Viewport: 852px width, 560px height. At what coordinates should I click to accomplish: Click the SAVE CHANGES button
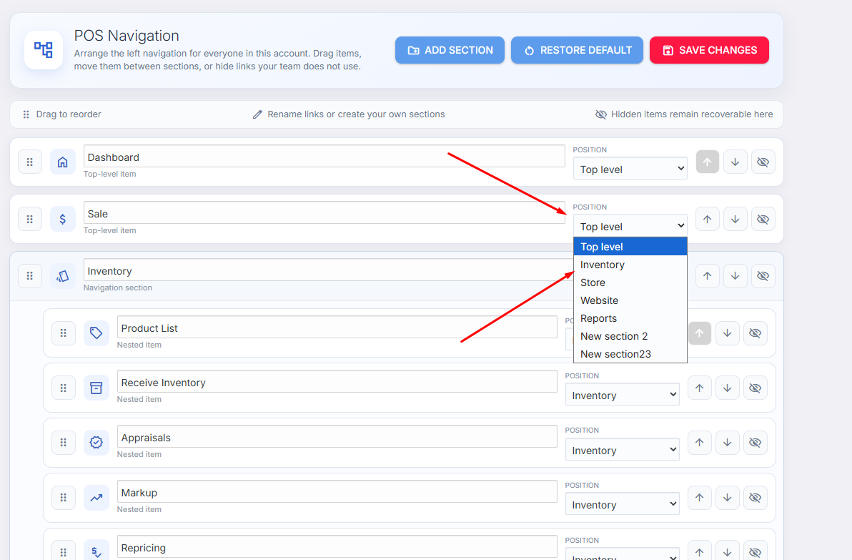(x=709, y=50)
